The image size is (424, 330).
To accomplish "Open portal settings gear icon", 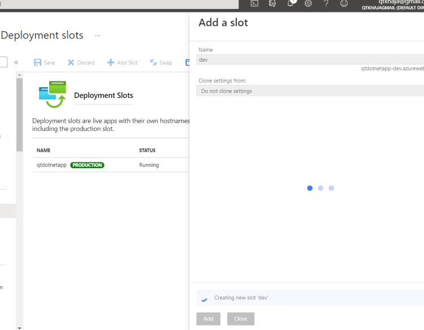I will point(308,3).
